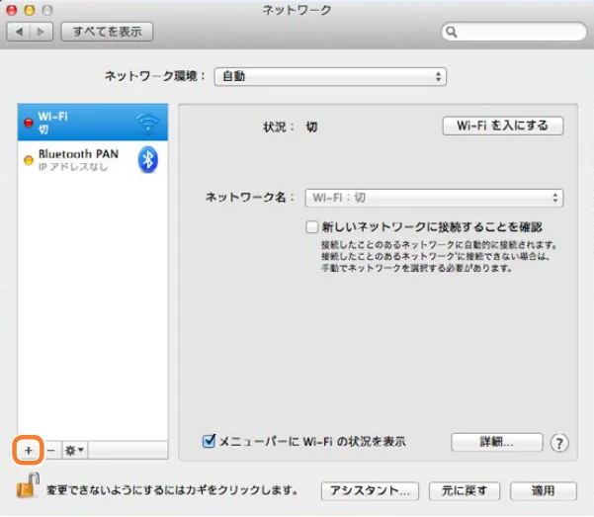
Task: Click the yellow status dot beside Bluetooth PAN
Action: (29, 160)
